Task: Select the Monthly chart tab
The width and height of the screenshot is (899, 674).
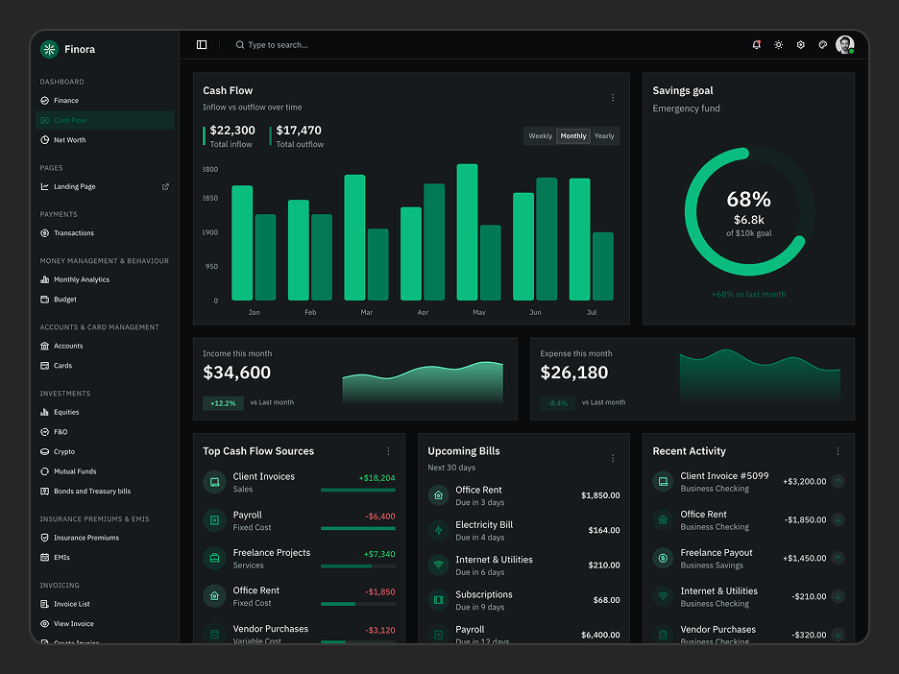Action: (573, 135)
